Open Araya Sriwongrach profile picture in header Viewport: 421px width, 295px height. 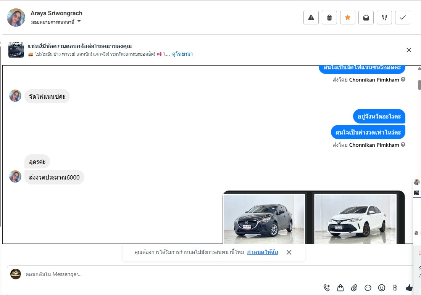[16, 18]
